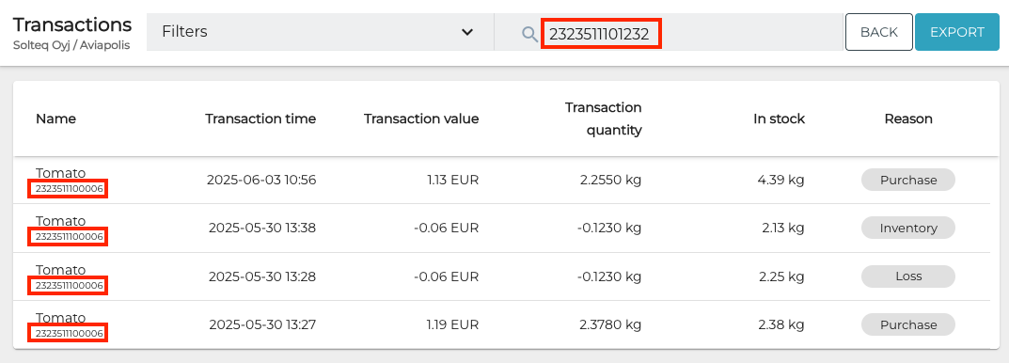The width and height of the screenshot is (1009, 363).
Task: Click the Transaction time column header
Action: (x=260, y=118)
